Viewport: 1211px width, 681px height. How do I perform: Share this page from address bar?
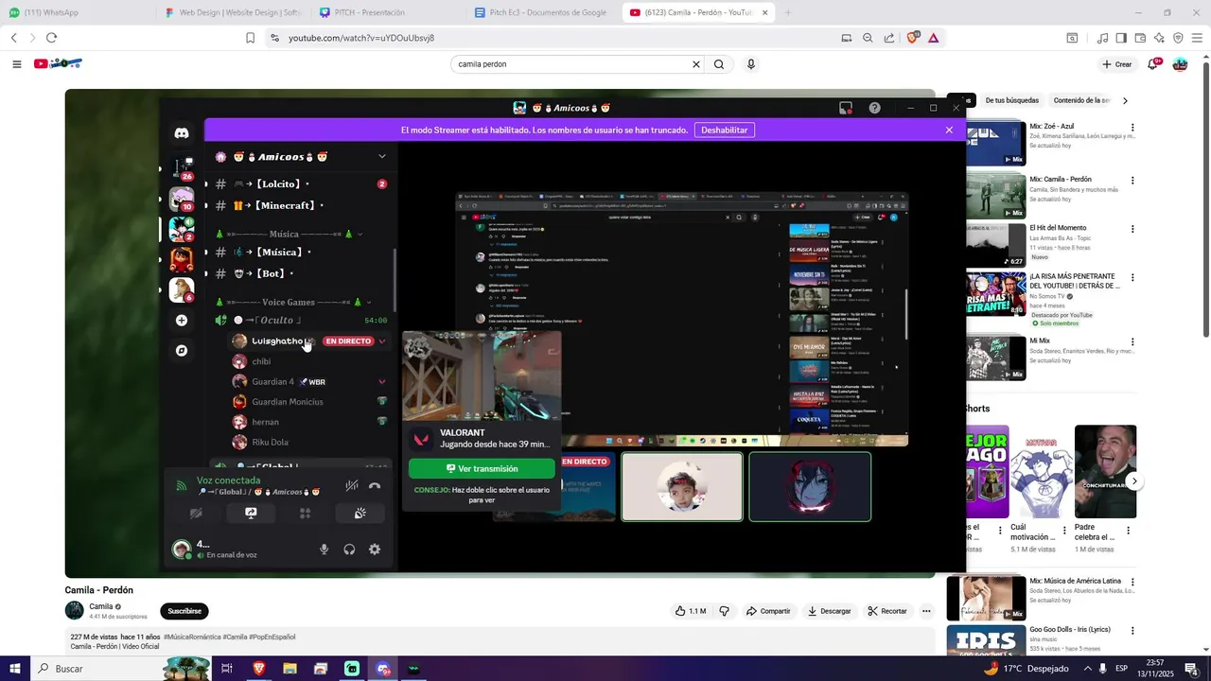pyautogui.click(x=889, y=38)
